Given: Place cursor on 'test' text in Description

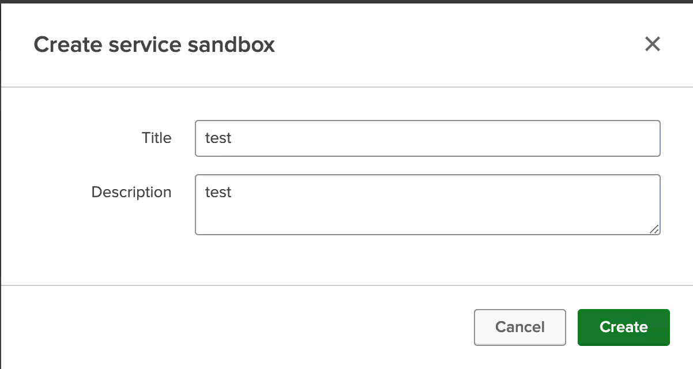Looking at the screenshot, I should pos(219,193).
